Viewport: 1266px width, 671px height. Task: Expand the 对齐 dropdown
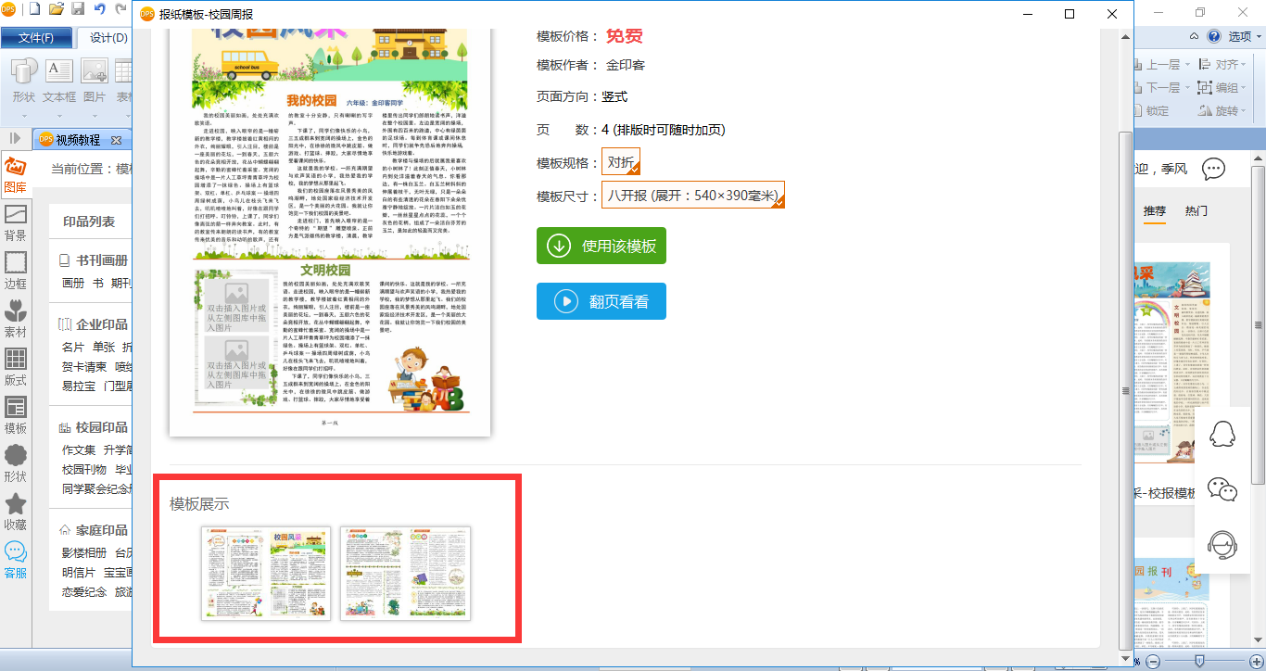click(x=1222, y=65)
